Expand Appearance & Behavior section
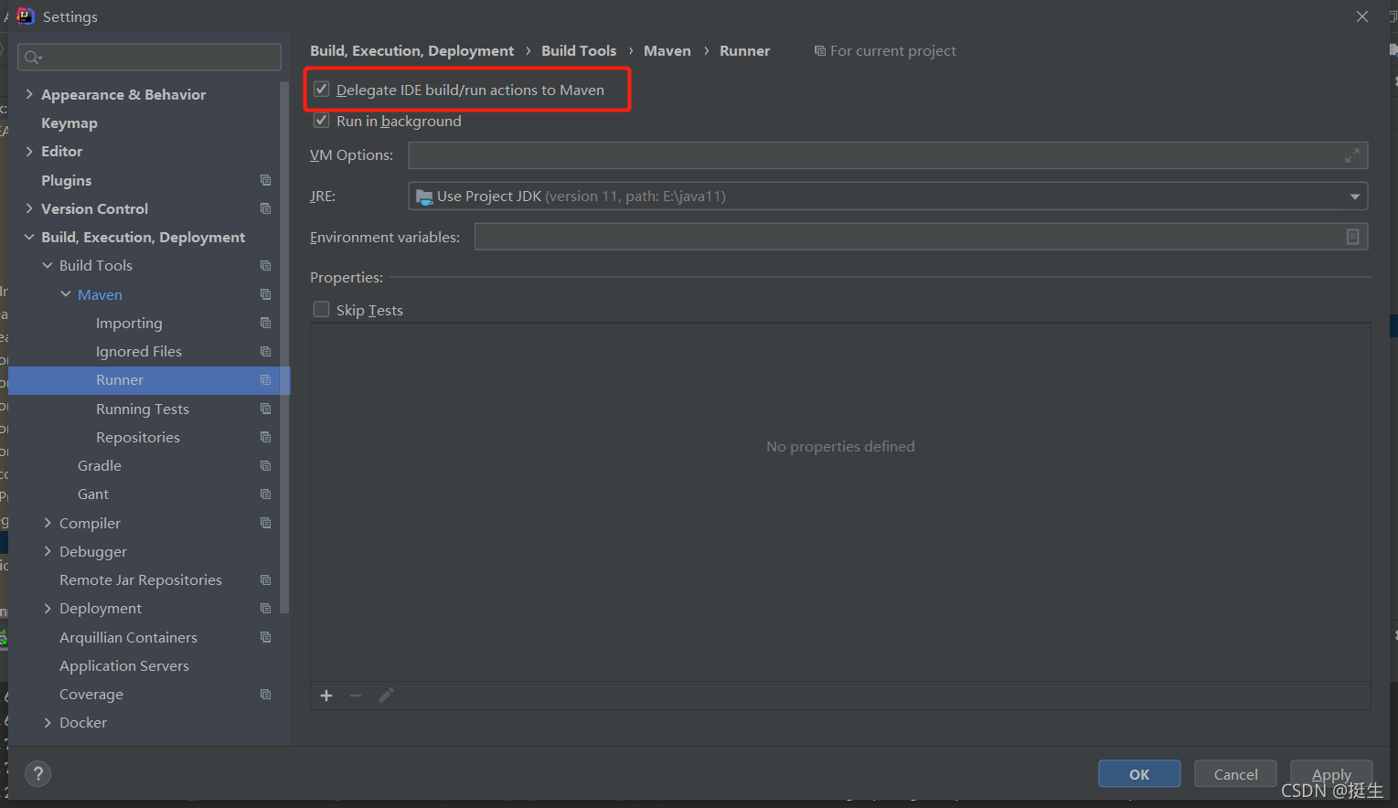The image size is (1398, 808). pos(29,94)
